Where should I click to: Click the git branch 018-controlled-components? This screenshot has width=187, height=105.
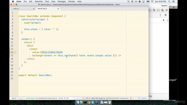pyautogui.click(x=117, y=98)
